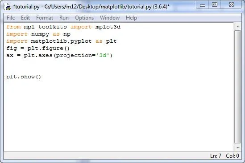This screenshot has width=245, height=163.
Task: Click 'matplotlib.pyplot' in the third line
Action: 62,41
